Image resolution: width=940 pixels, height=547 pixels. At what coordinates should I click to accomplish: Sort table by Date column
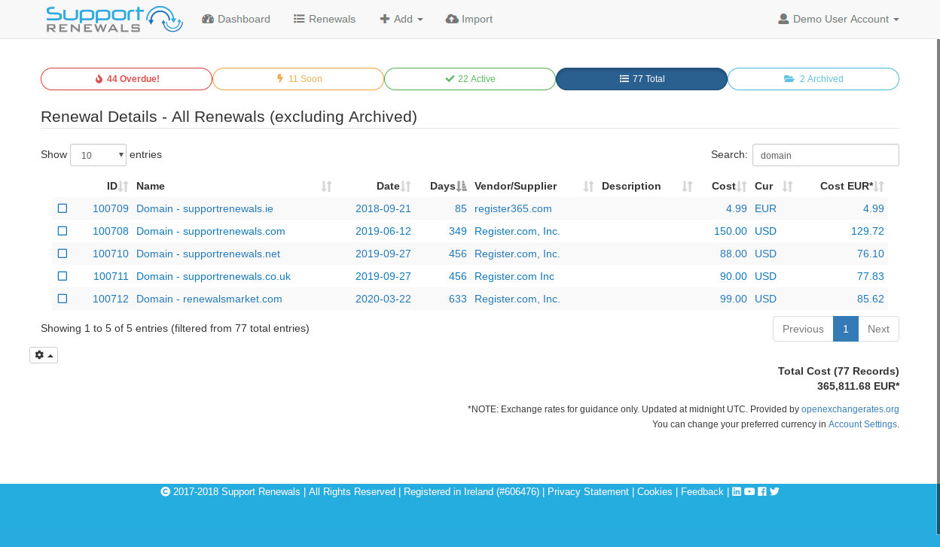point(375,186)
